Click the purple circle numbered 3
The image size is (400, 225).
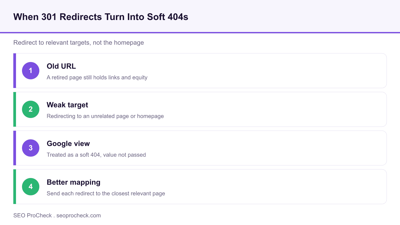pos(30,148)
